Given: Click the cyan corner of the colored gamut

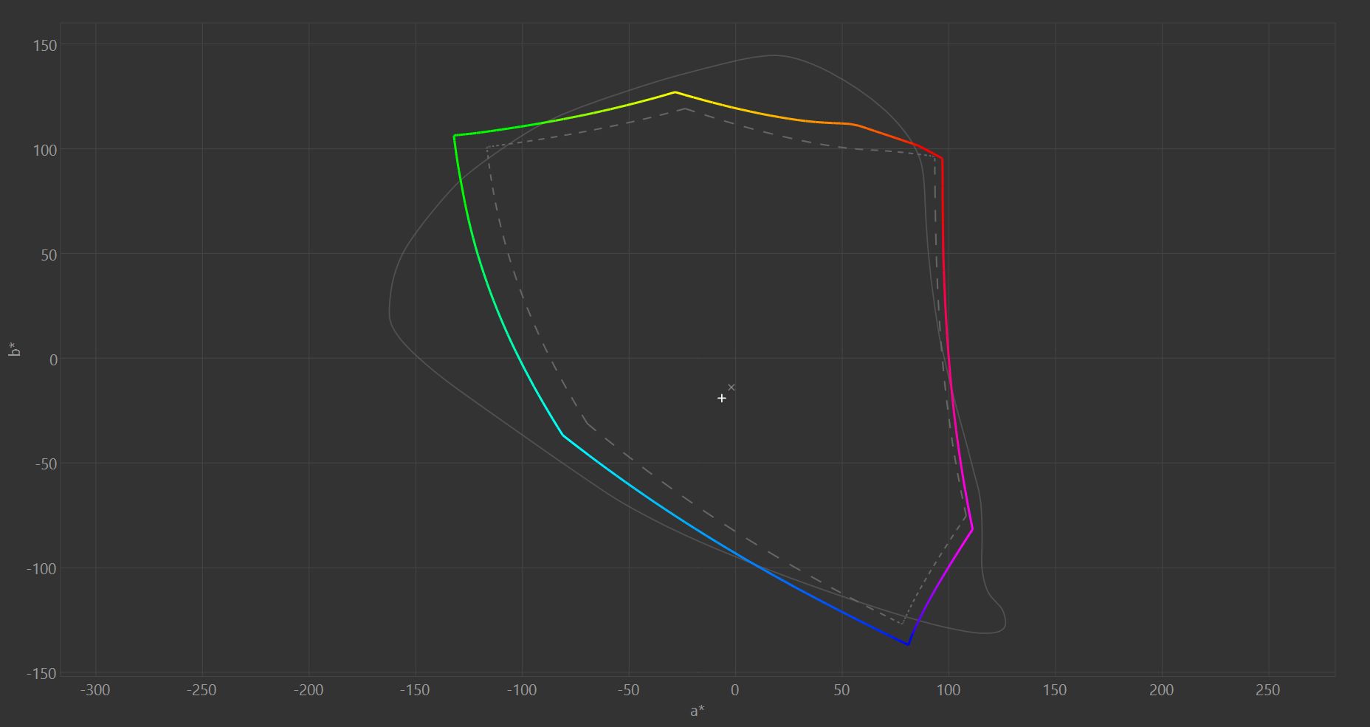Looking at the screenshot, I should [562, 435].
